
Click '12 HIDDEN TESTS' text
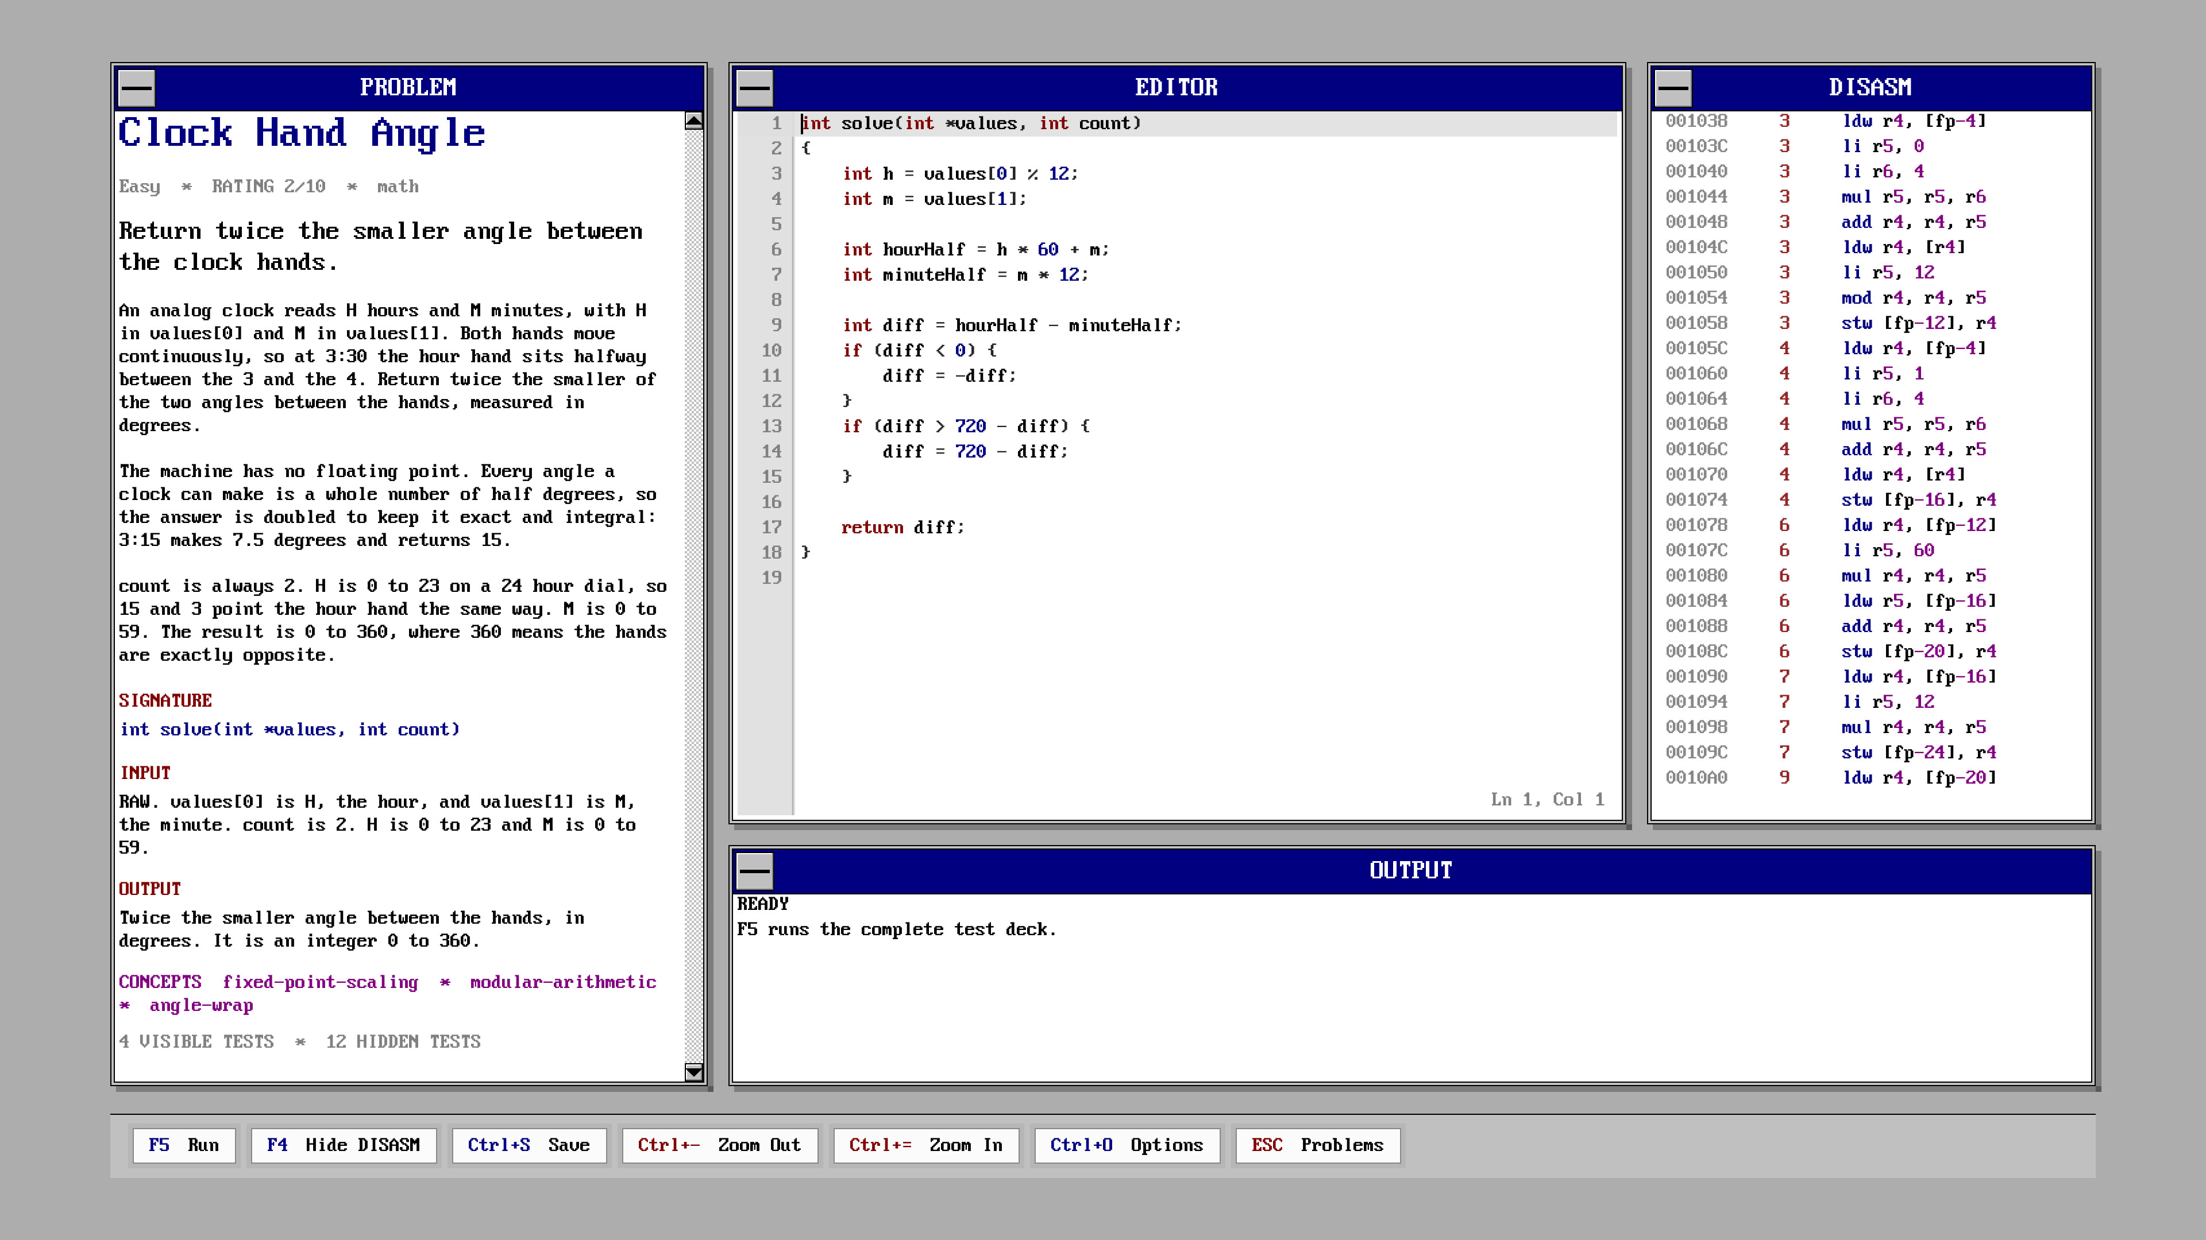pos(403,1041)
